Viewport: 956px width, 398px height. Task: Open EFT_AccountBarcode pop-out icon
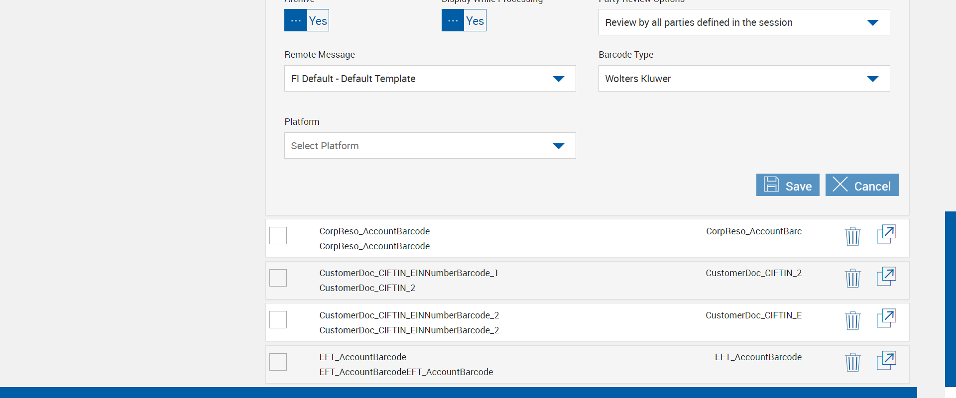[x=886, y=361]
